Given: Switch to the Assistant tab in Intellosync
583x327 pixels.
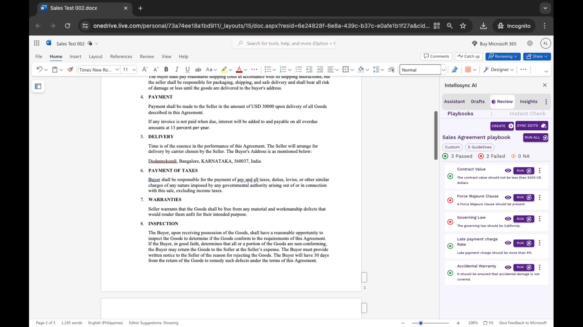Looking at the screenshot, I should click(x=454, y=101).
